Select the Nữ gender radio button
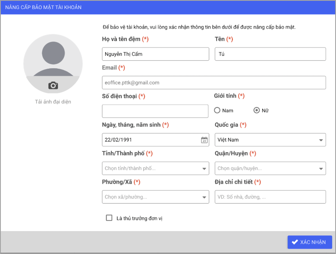336x254 pixels. click(x=256, y=110)
